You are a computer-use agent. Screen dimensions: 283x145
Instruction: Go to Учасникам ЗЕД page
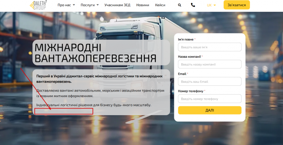(x=117, y=5)
